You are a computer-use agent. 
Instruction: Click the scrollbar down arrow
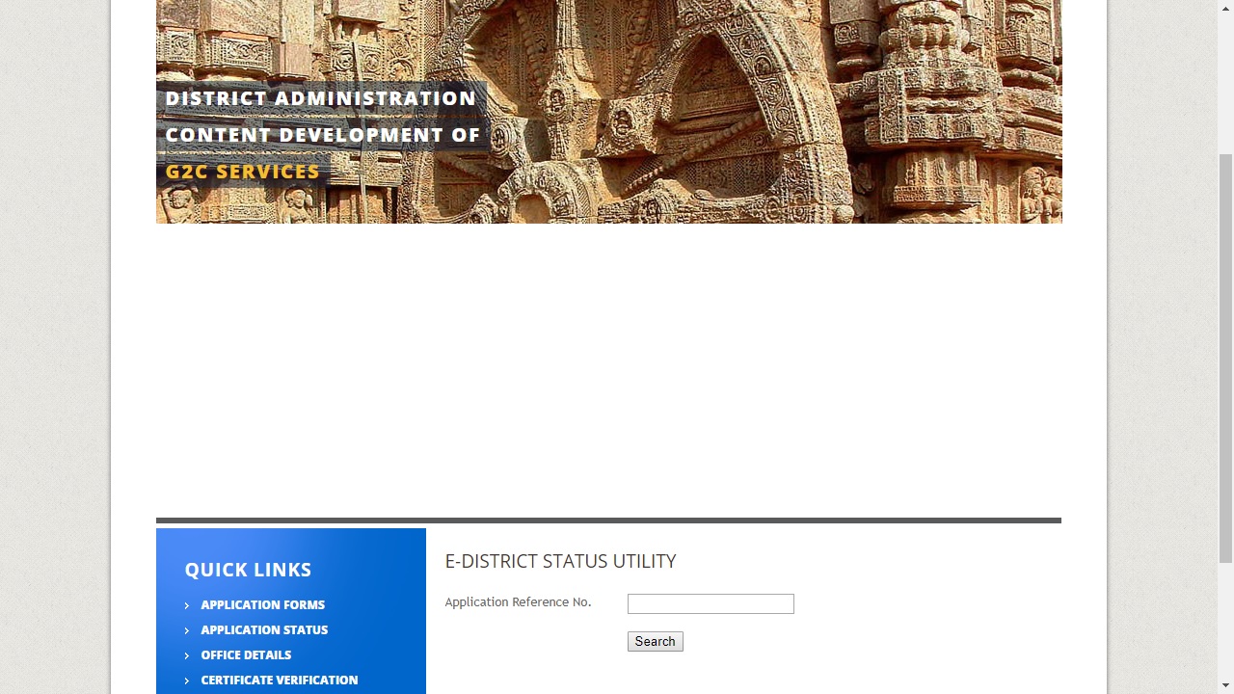coord(1225,685)
